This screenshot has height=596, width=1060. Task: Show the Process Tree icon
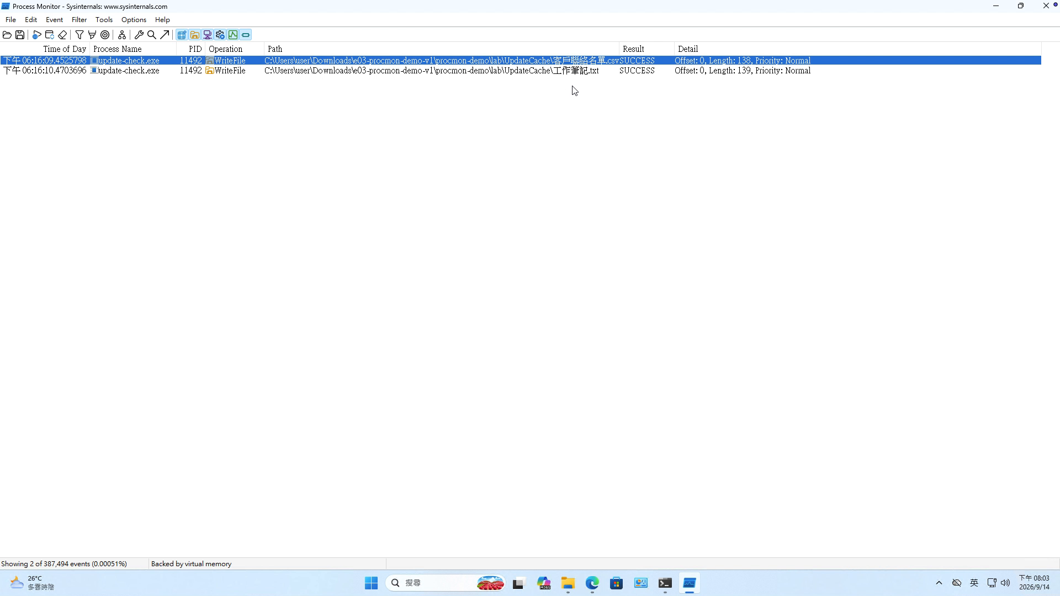pyautogui.click(x=122, y=35)
